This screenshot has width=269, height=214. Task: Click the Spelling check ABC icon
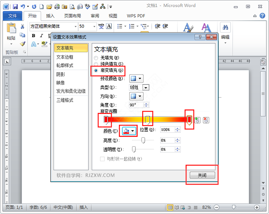88,7
